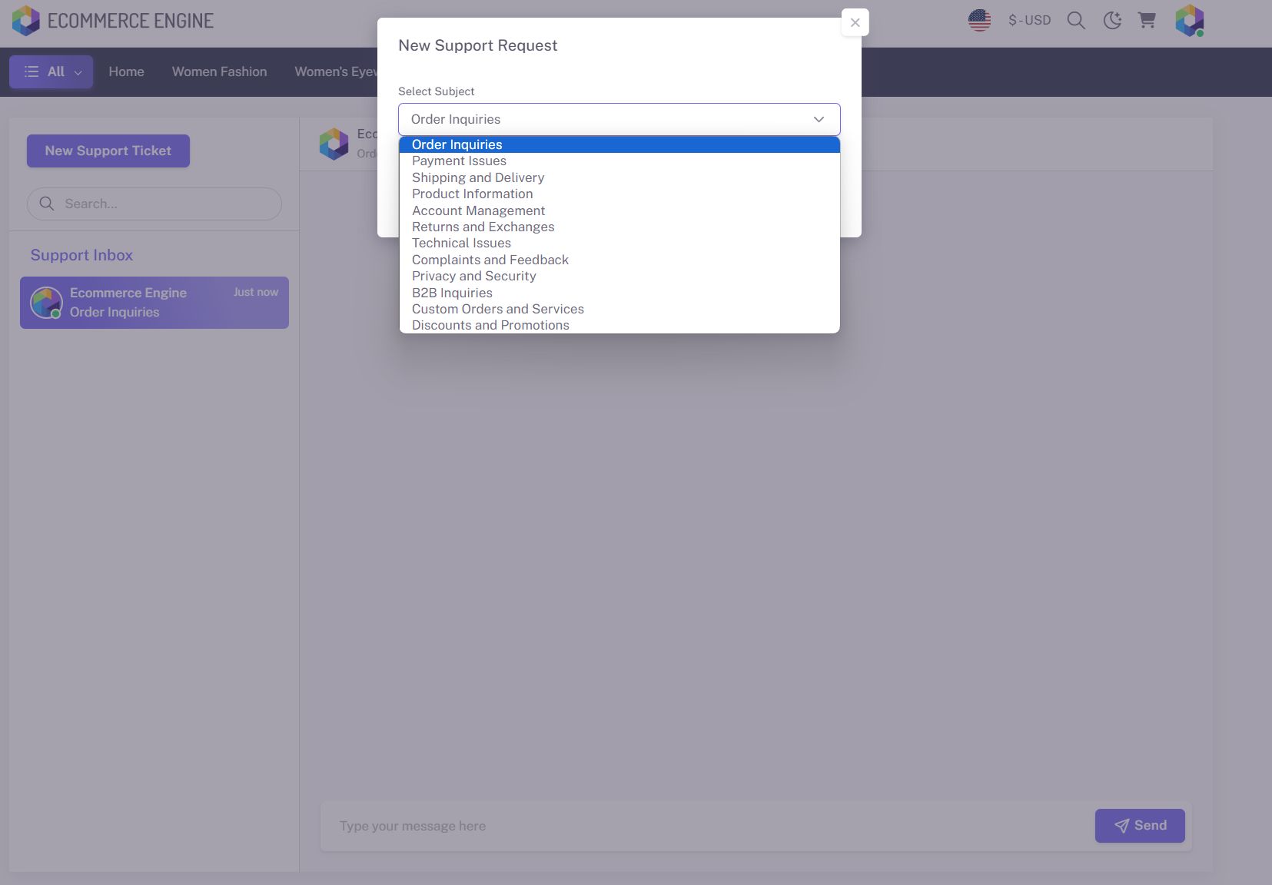1272x885 pixels.
Task: Open Women Fashion navigation link
Action: tap(220, 71)
